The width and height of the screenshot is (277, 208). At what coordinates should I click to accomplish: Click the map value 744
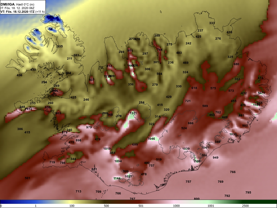tap(160, 50)
